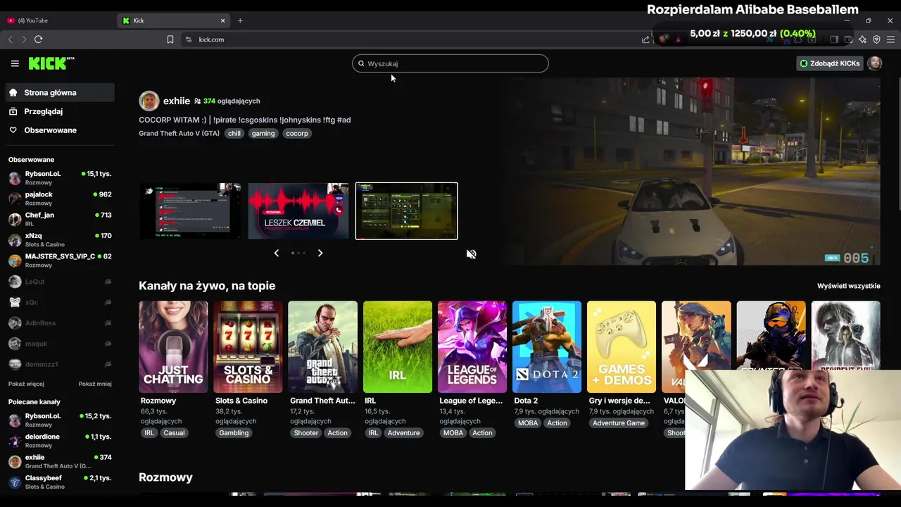Open the Slots & Casino category card

(x=248, y=347)
